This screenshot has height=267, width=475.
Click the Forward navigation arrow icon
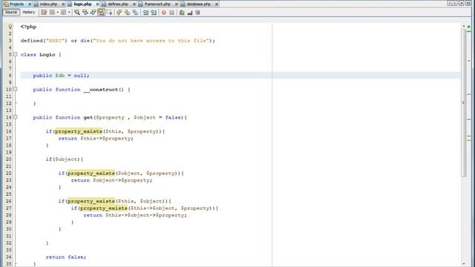[x=63, y=13]
